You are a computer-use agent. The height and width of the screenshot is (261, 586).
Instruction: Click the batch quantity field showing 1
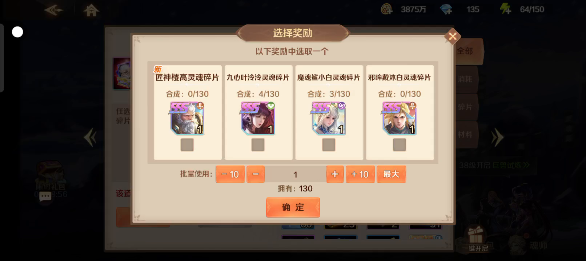(295, 174)
